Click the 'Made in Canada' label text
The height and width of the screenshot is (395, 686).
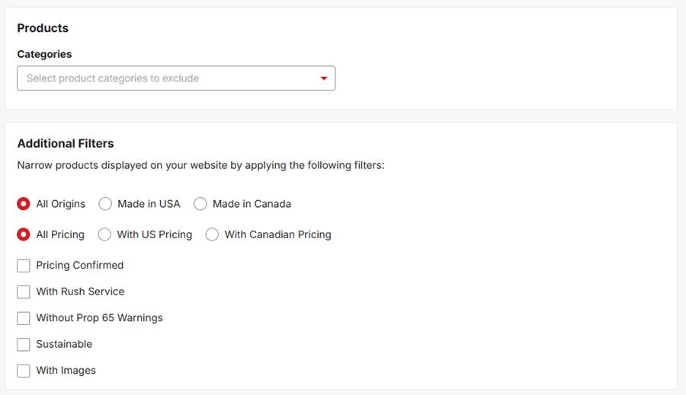(x=252, y=204)
